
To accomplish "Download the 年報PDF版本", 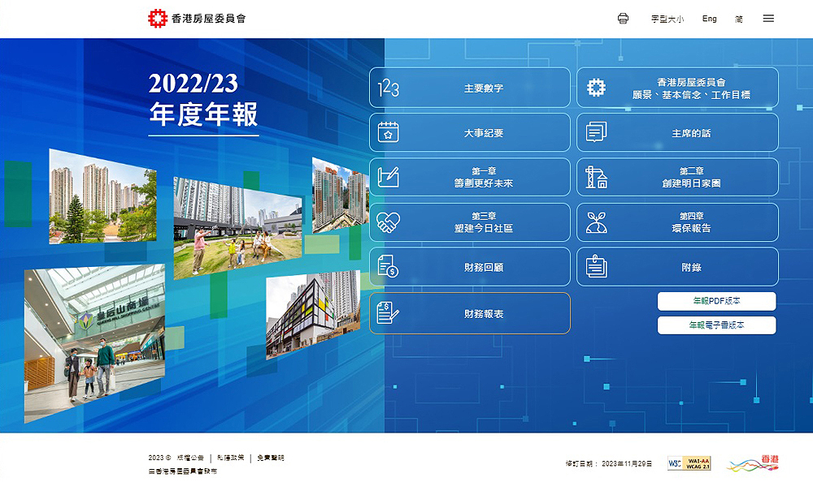I will (716, 301).
